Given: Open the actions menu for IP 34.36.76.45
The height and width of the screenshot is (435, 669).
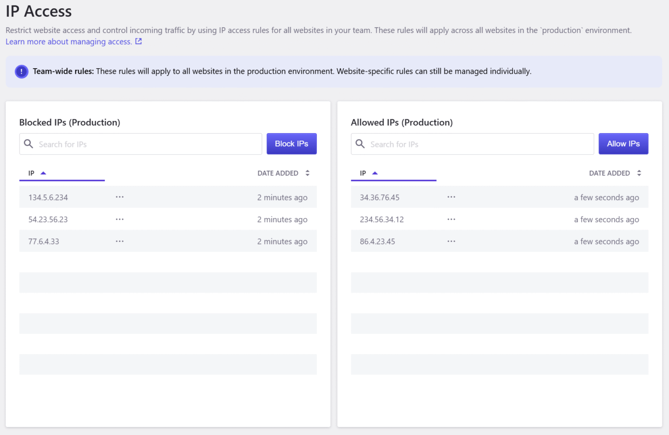Looking at the screenshot, I should 451,197.
